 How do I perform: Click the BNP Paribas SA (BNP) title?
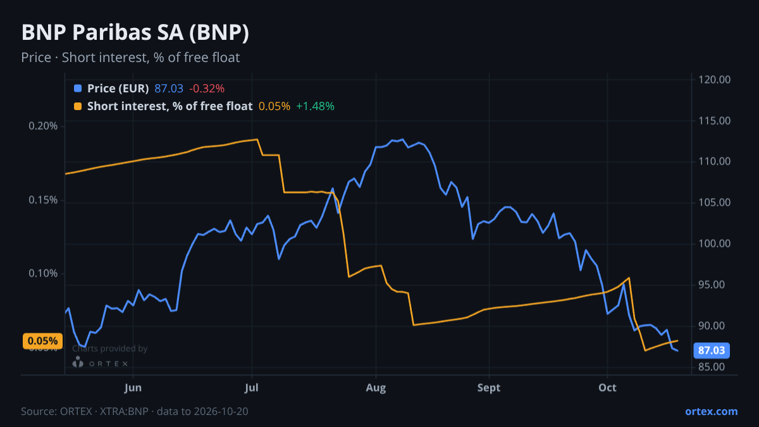(x=135, y=33)
